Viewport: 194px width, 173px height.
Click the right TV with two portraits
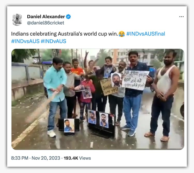tap(101, 124)
